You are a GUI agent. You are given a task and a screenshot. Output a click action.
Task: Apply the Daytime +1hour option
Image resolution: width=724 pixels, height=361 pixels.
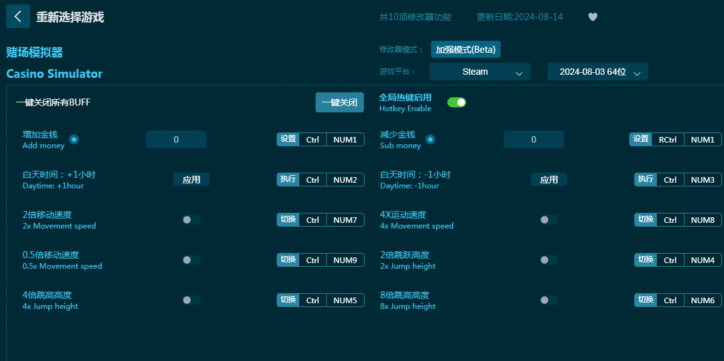pyautogui.click(x=191, y=180)
